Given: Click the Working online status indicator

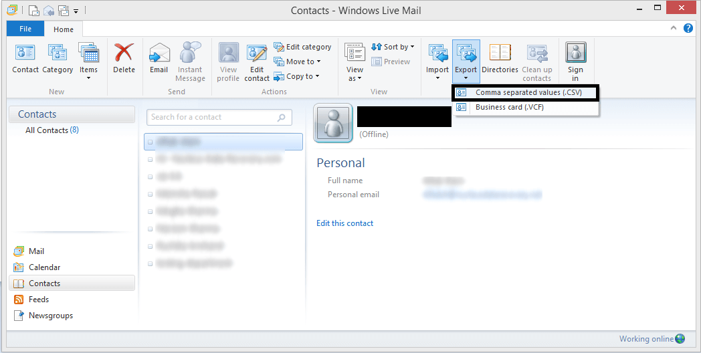Looking at the screenshot, I should pos(652,339).
